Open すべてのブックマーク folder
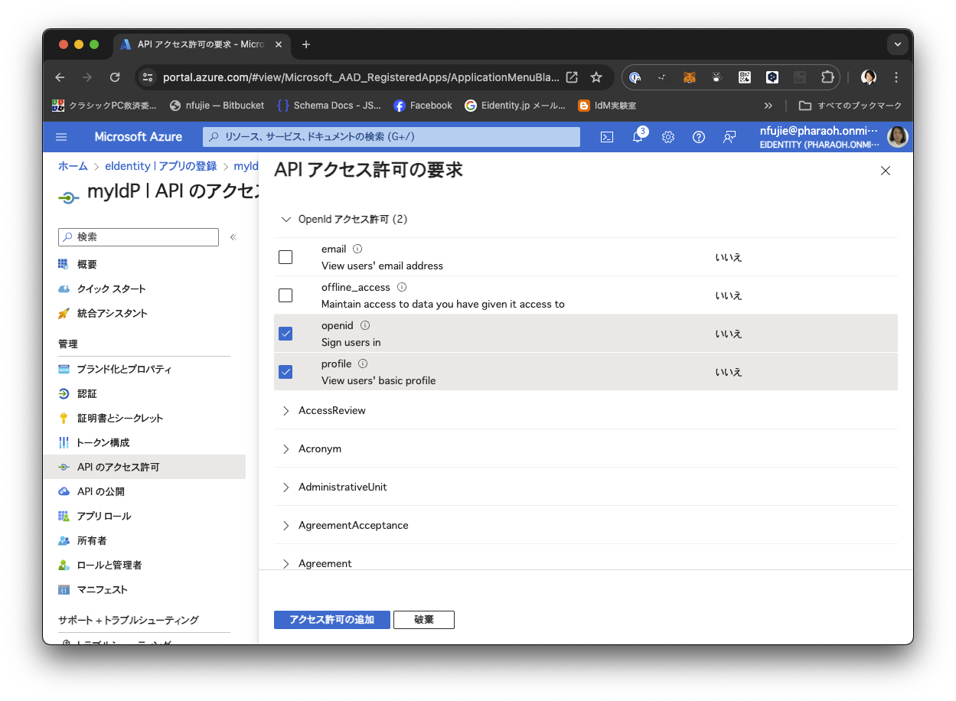The image size is (956, 701). coord(850,106)
